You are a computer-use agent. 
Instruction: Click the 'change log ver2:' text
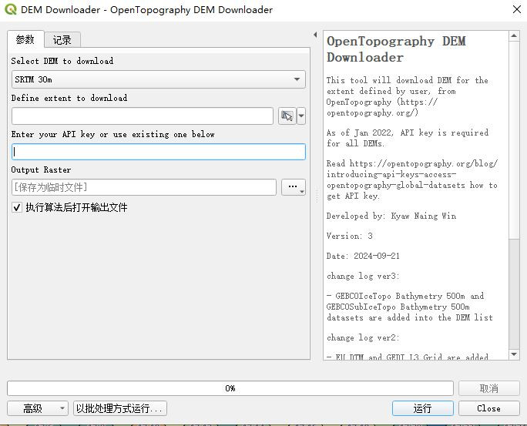tap(363, 337)
